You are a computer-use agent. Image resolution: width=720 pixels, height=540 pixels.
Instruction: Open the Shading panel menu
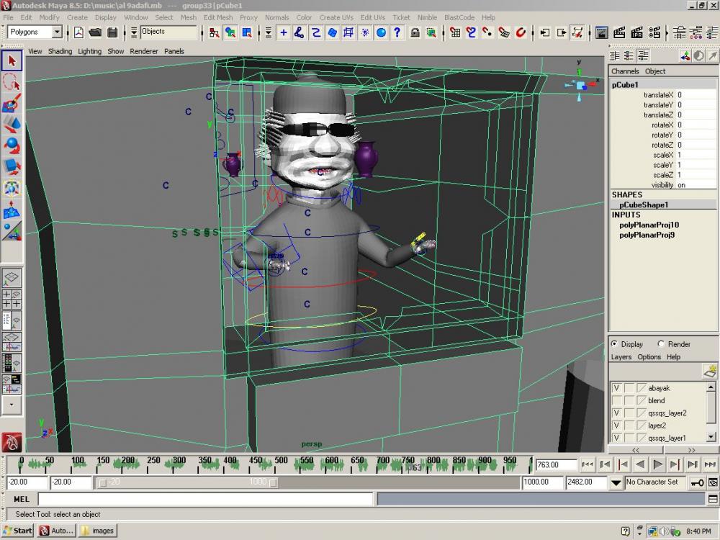click(x=60, y=51)
